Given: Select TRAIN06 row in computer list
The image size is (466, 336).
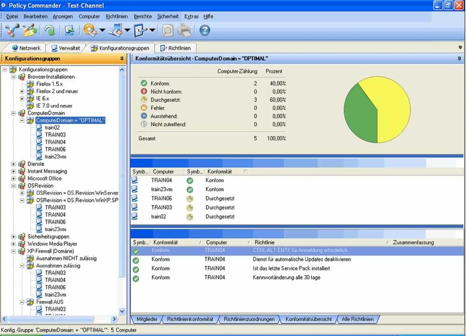Looking at the screenshot, I should click(161, 198).
